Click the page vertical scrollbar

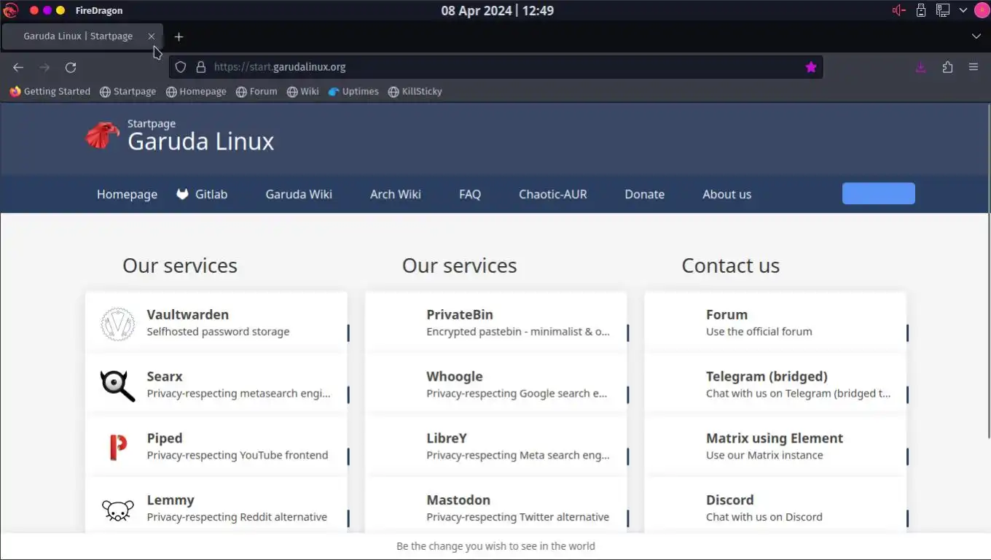(988, 270)
